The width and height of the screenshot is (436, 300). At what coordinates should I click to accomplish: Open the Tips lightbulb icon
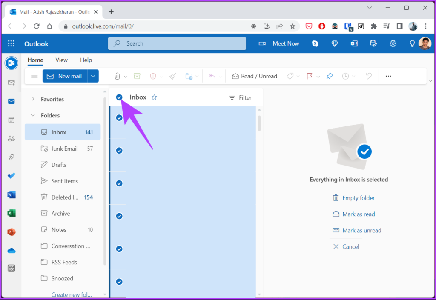412,43
